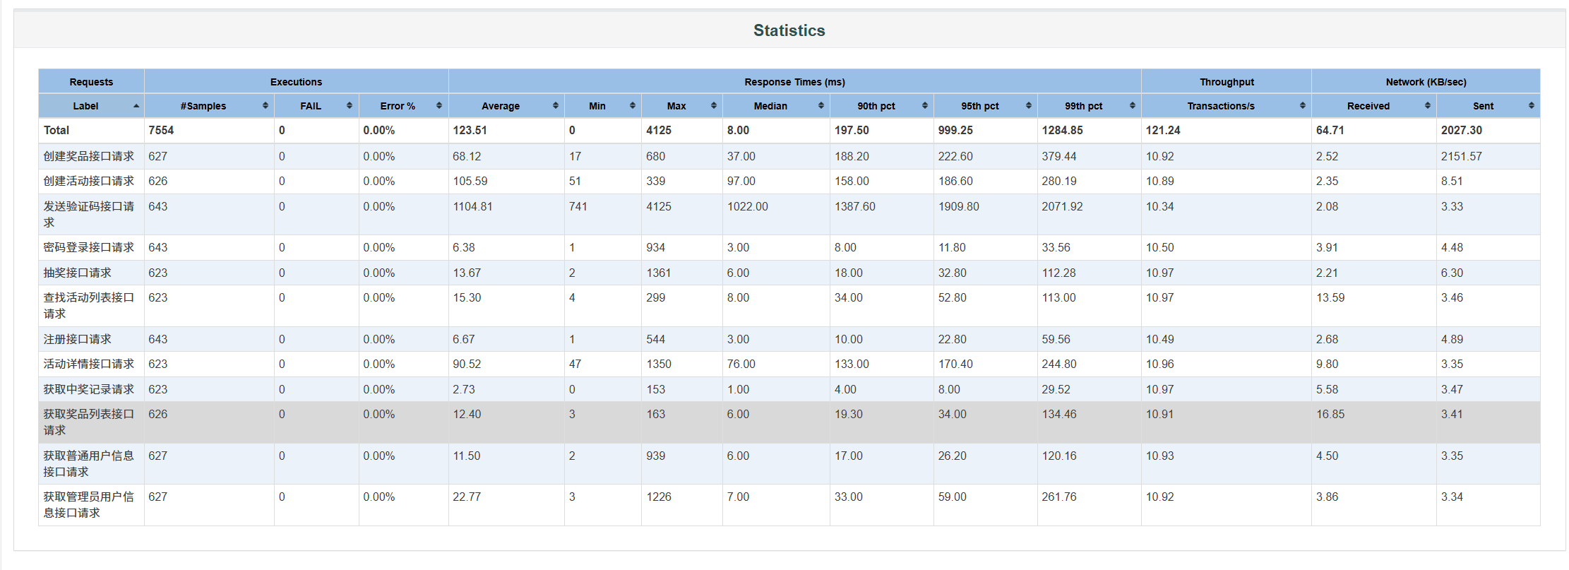Click the 105.59 average cell
This screenshot has width=1569, height=570.
tap(470, 181)
